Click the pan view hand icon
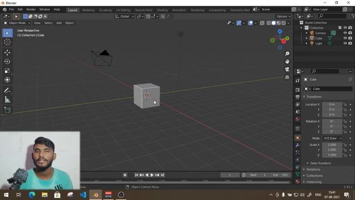The image size is (355, 200). [287, 62]
